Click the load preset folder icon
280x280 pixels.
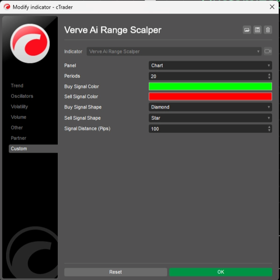pyautogui.click(x=247, y=30)
